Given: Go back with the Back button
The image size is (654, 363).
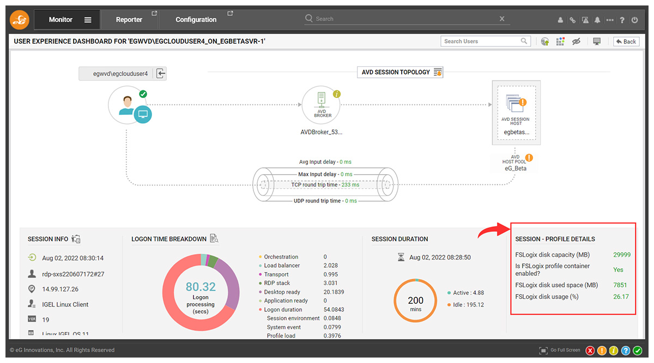Looking at the screenshot, I should [x=626, y=41].
